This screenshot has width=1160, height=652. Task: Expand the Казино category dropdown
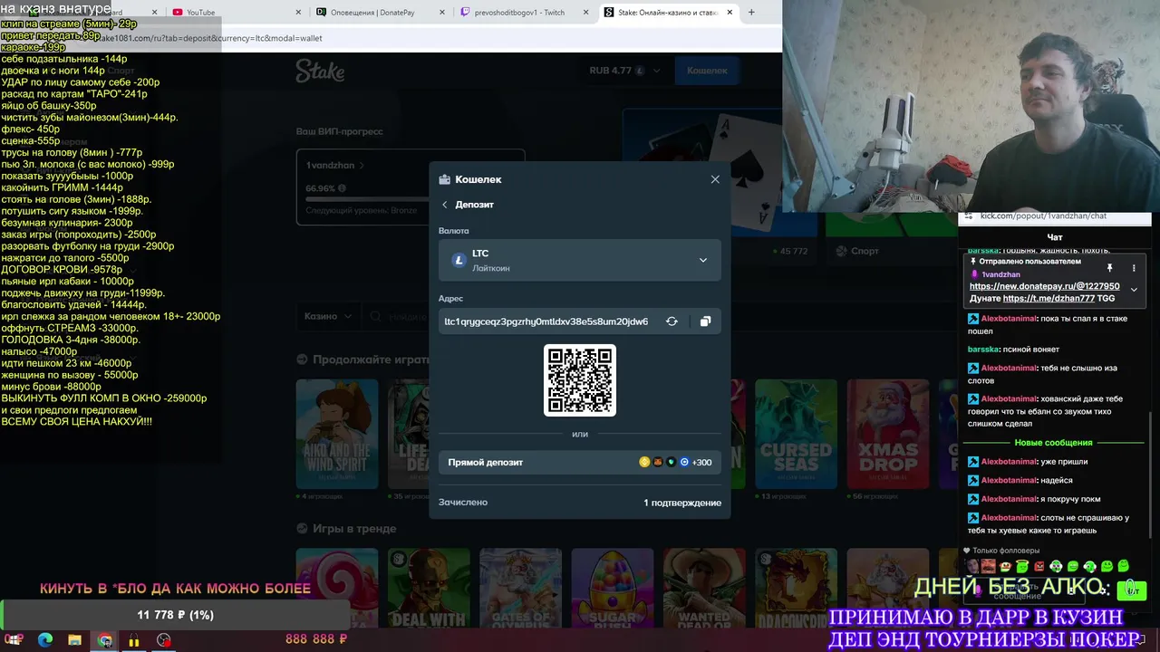pos(328,316)
